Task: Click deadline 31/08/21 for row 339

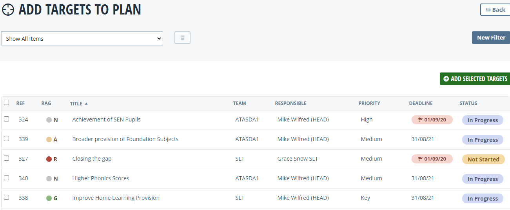Action: (x=423, y=139)
